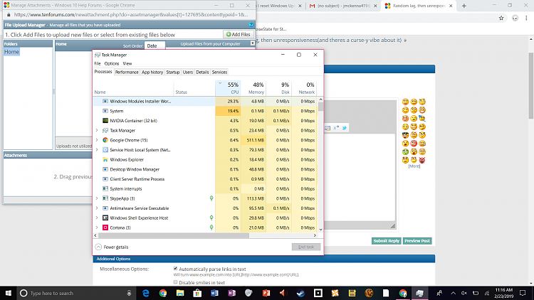Image resolution: width=534 pixels, height=300 pixels.
Task: Switch to the Details tab
Action: pos(202,72)
